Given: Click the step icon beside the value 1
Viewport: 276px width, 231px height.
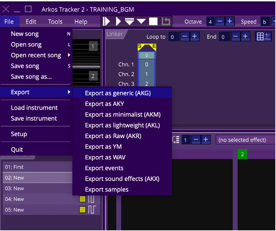Looking at the screenshot, I should click(176, 140).
